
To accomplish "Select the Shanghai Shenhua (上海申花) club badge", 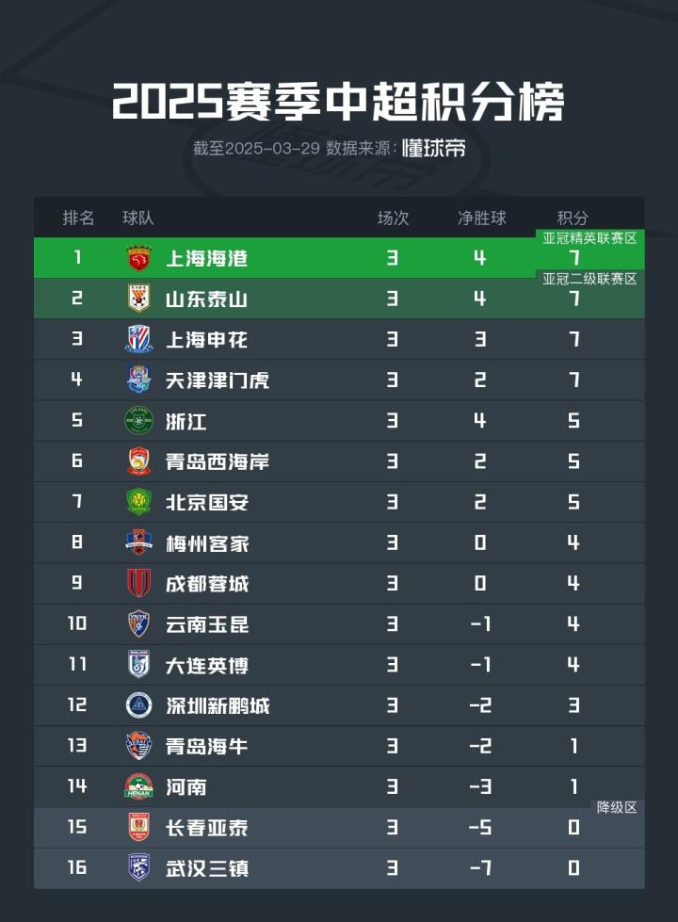I will click(139, 339).
